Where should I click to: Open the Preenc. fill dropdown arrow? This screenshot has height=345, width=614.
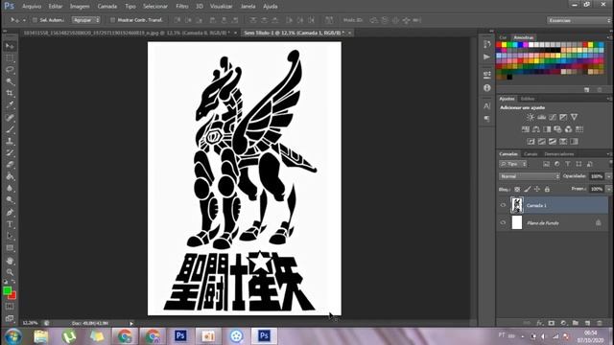pos(608,190)
